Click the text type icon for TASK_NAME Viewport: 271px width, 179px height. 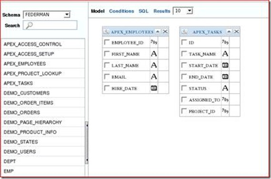(225, 53)
